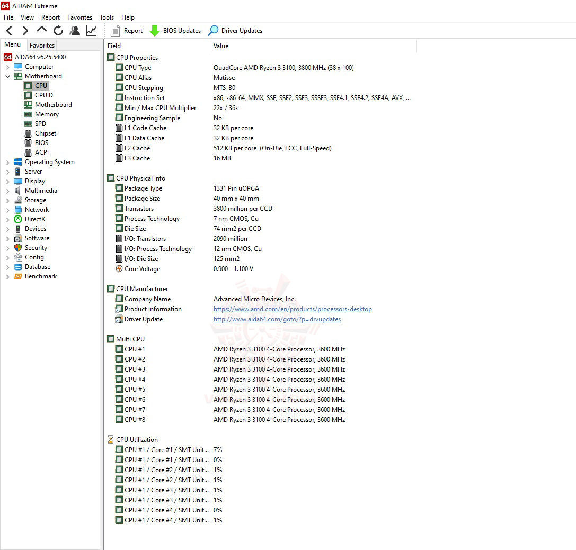Click the Security shield icon
Viewport: 576px width, 550px height.
(18, 248)
